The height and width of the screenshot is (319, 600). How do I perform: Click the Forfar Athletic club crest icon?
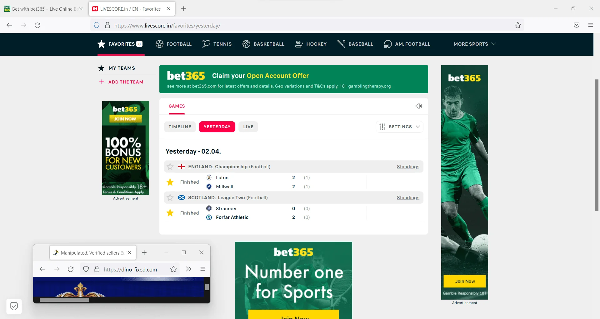click(209, 217)
